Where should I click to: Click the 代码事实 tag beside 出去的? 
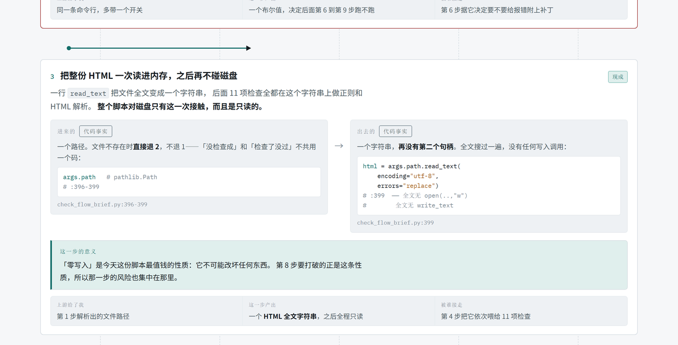click(395, 131)
